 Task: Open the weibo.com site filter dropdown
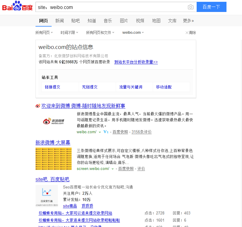pos(133,33)
